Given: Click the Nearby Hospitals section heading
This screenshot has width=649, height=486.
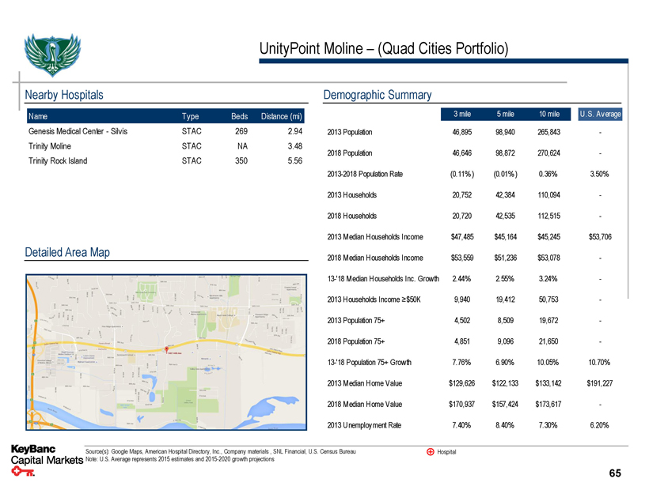Looking at the screenshot, I should 64,95.
